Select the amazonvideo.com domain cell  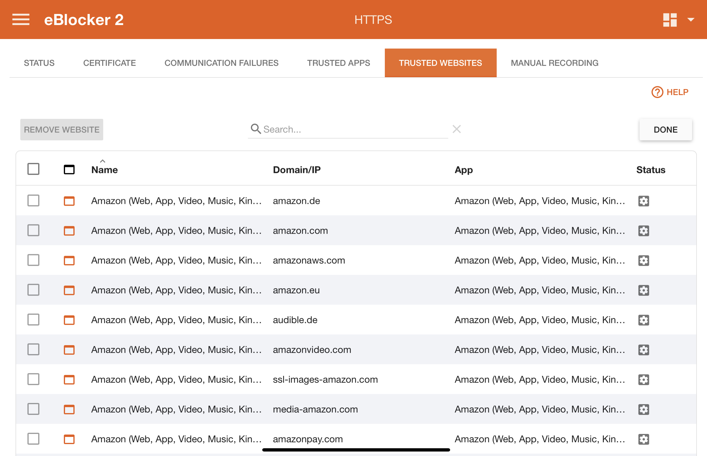pos(312,350)
